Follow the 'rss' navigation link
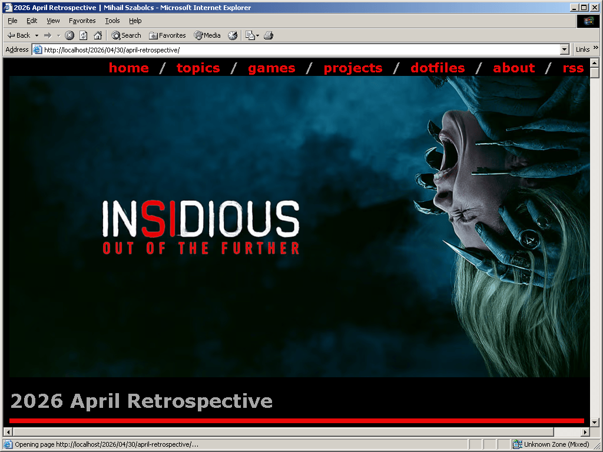The width and height of the screenshot is (603, 452). tap(573, 68)
